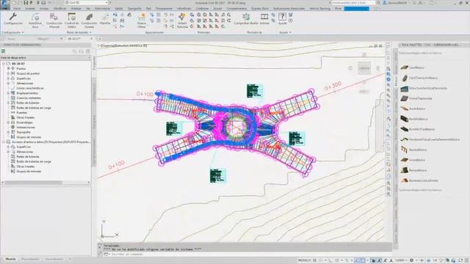Click the search field in the title bar
Screen dimensions: 470x264
[x=352, y=3]
